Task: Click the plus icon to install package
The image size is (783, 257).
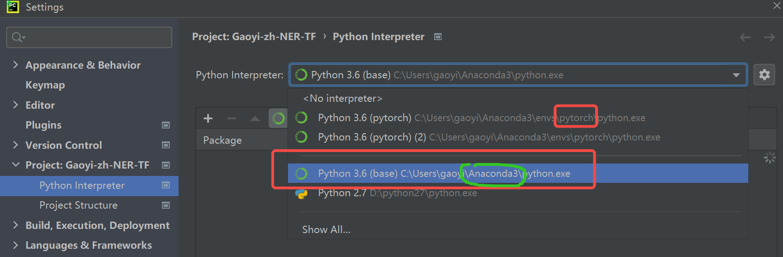Action: coord(208,118)
